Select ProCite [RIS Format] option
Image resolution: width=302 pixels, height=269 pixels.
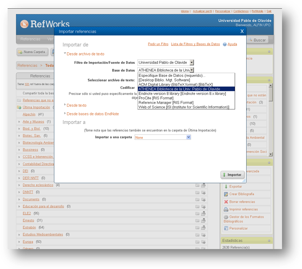186,98
